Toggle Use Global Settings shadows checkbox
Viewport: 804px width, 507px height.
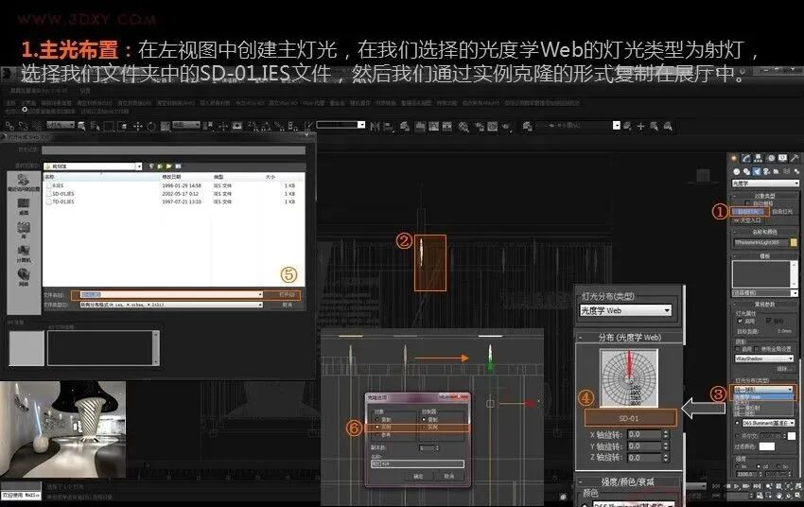coord(757,349)
